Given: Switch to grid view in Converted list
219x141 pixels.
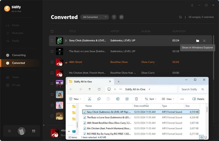Looking at the screenshot, I should tap(121, 17).
